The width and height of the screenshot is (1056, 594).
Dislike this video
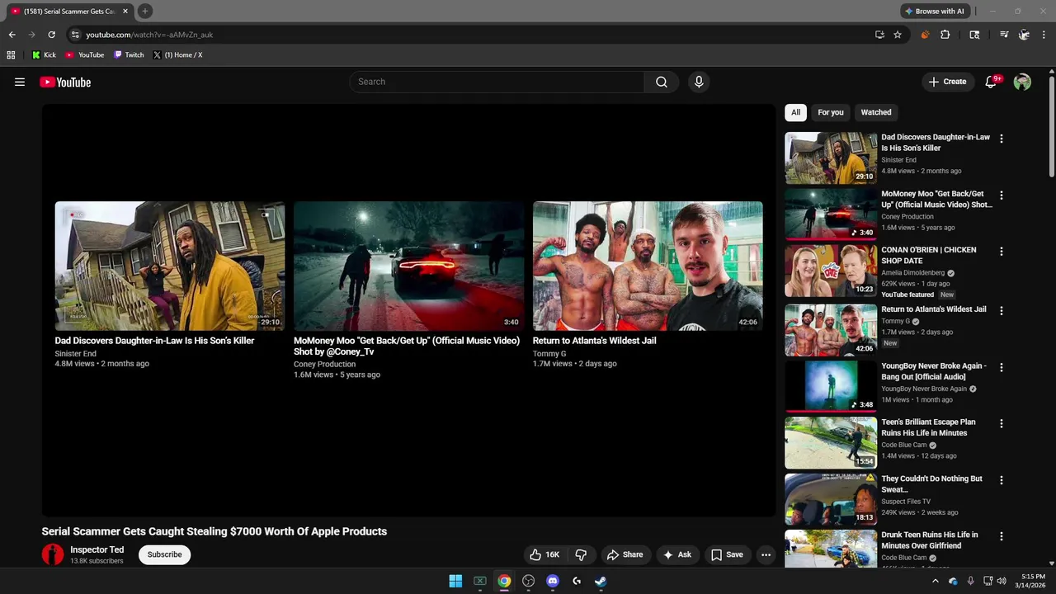(581, 554)
